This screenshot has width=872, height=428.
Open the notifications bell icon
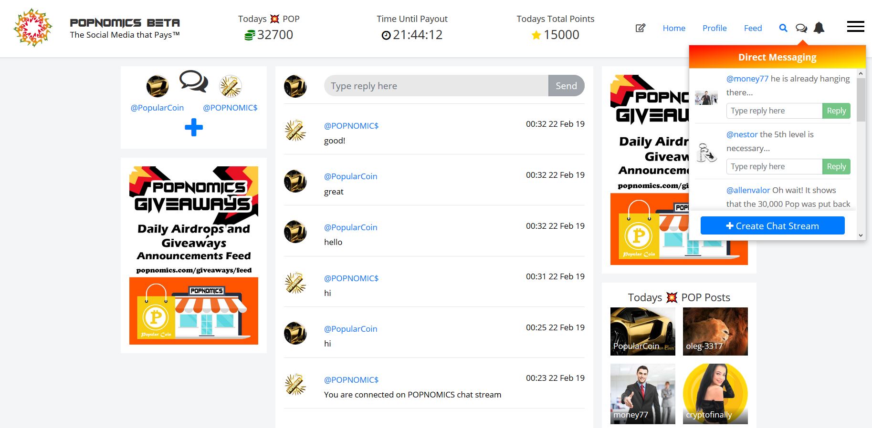(819, 28)
